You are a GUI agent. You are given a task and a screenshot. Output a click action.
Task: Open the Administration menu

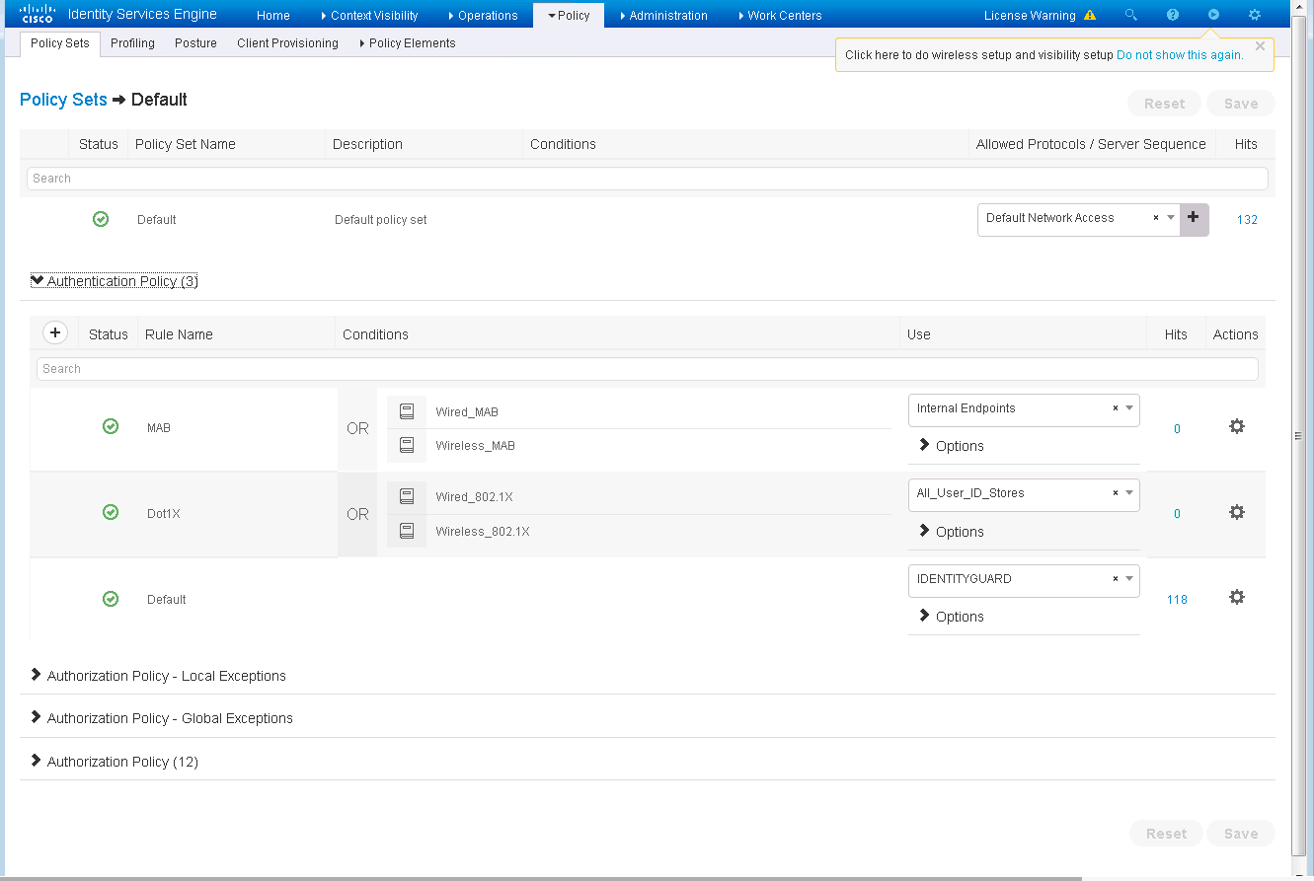click(663, 15)
